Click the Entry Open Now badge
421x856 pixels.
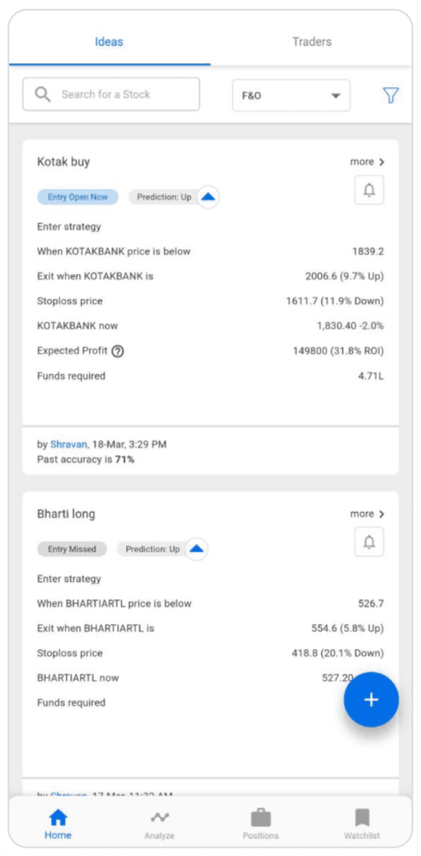click(x=78, y=197)
